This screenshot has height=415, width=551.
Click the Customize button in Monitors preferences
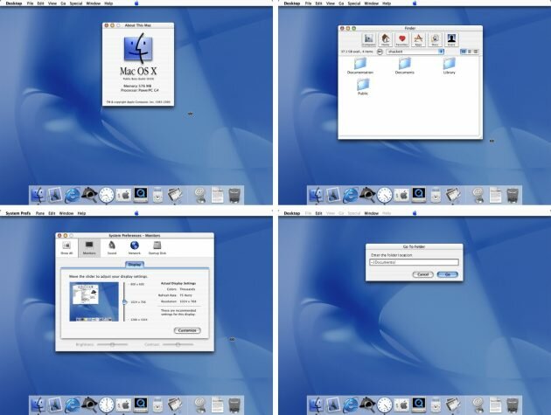[187, 330]
